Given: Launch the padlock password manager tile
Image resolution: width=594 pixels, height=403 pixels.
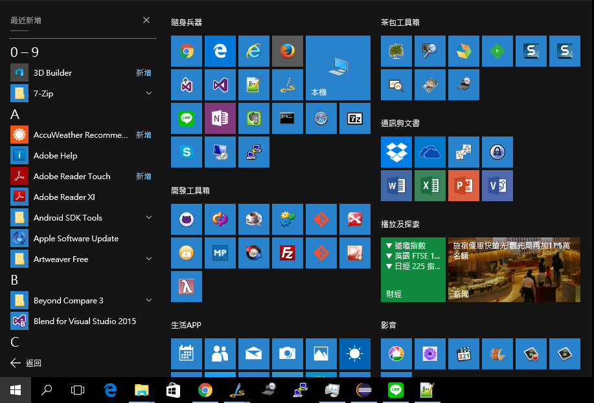Looking at the screenshot, I should [x=497, y=152].
